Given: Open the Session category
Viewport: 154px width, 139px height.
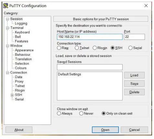Looking at the screenshot, I should [16, 19].
